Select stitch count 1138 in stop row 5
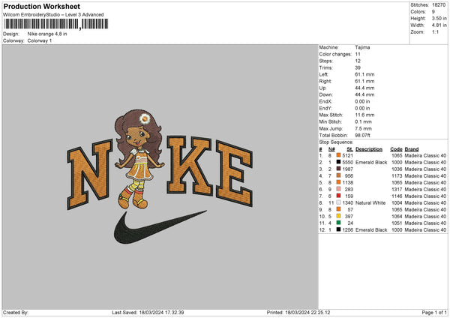This screenshot has width=450, height=318. point(347,182)
